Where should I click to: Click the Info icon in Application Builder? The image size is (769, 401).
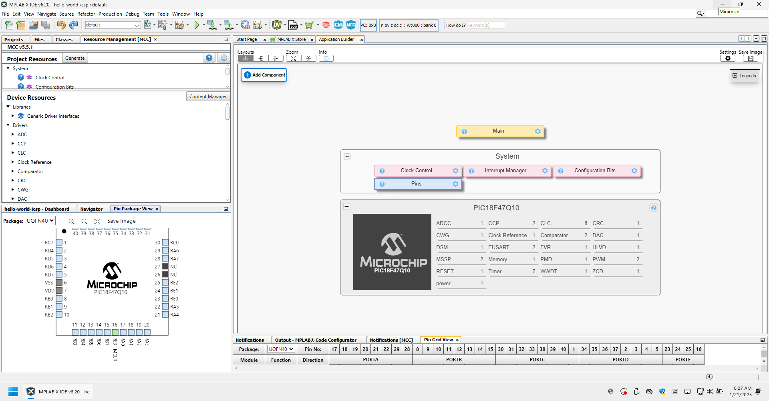[326, 58]
